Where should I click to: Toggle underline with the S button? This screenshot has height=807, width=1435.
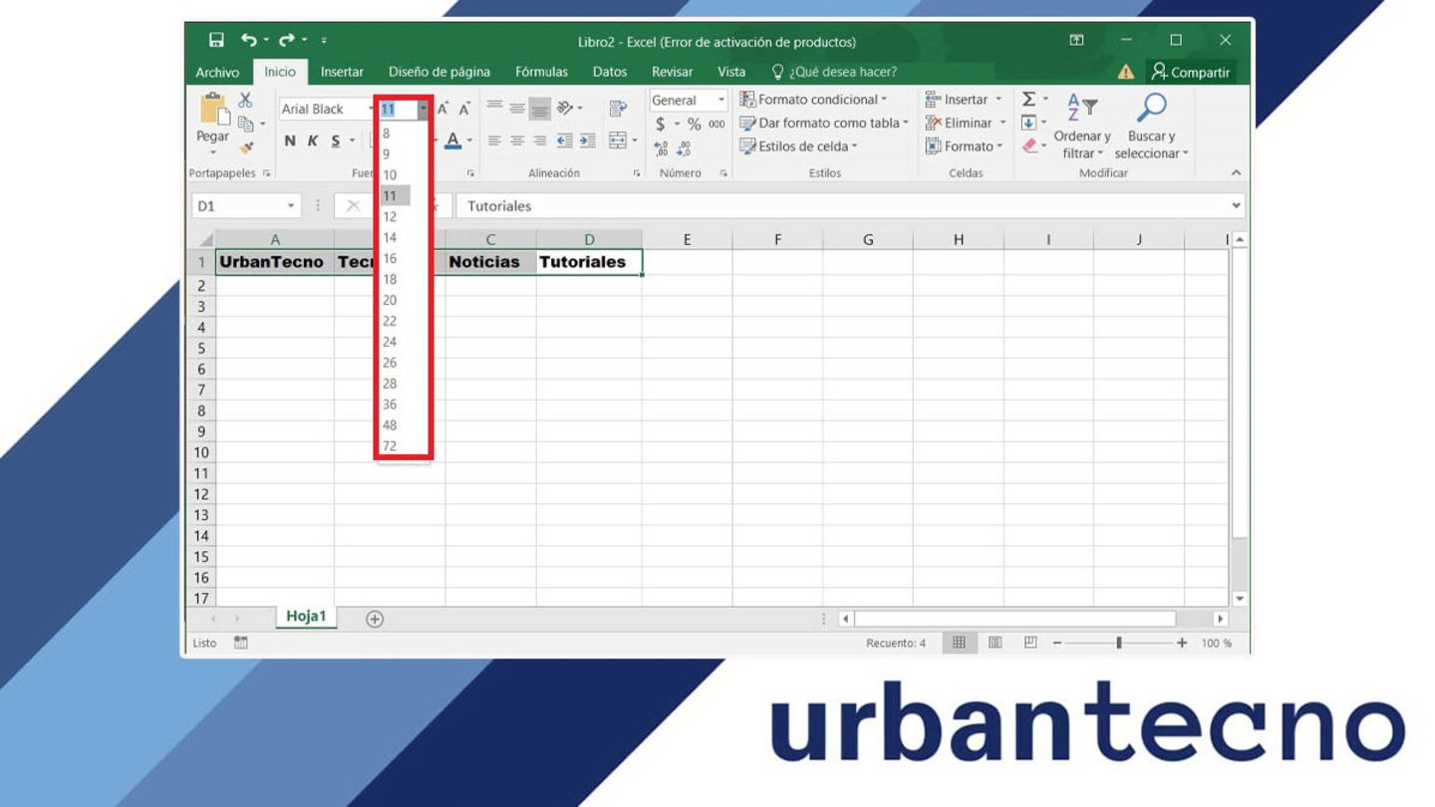336,140
